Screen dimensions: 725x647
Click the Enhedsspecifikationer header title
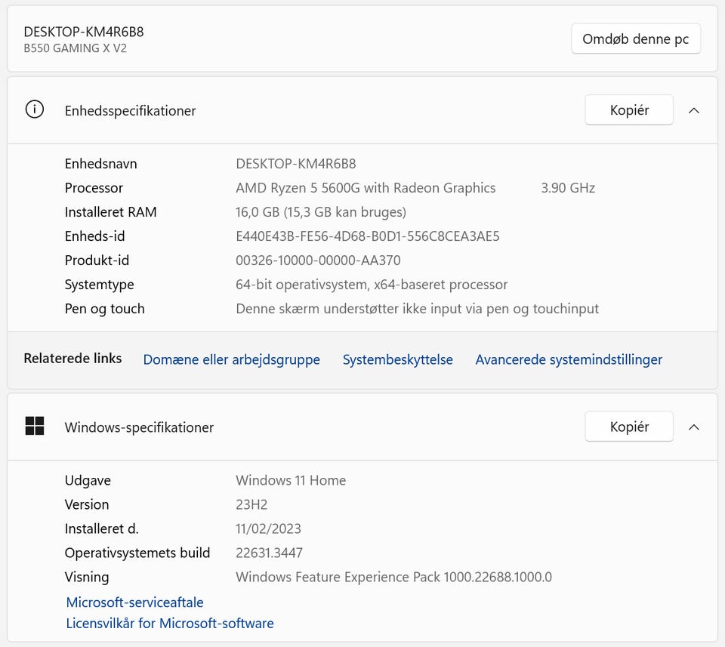(x=130, y=110)
